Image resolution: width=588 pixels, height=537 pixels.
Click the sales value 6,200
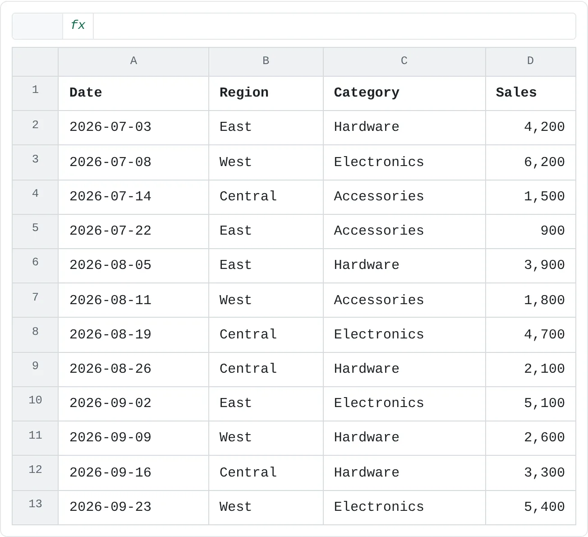(531, 162)
